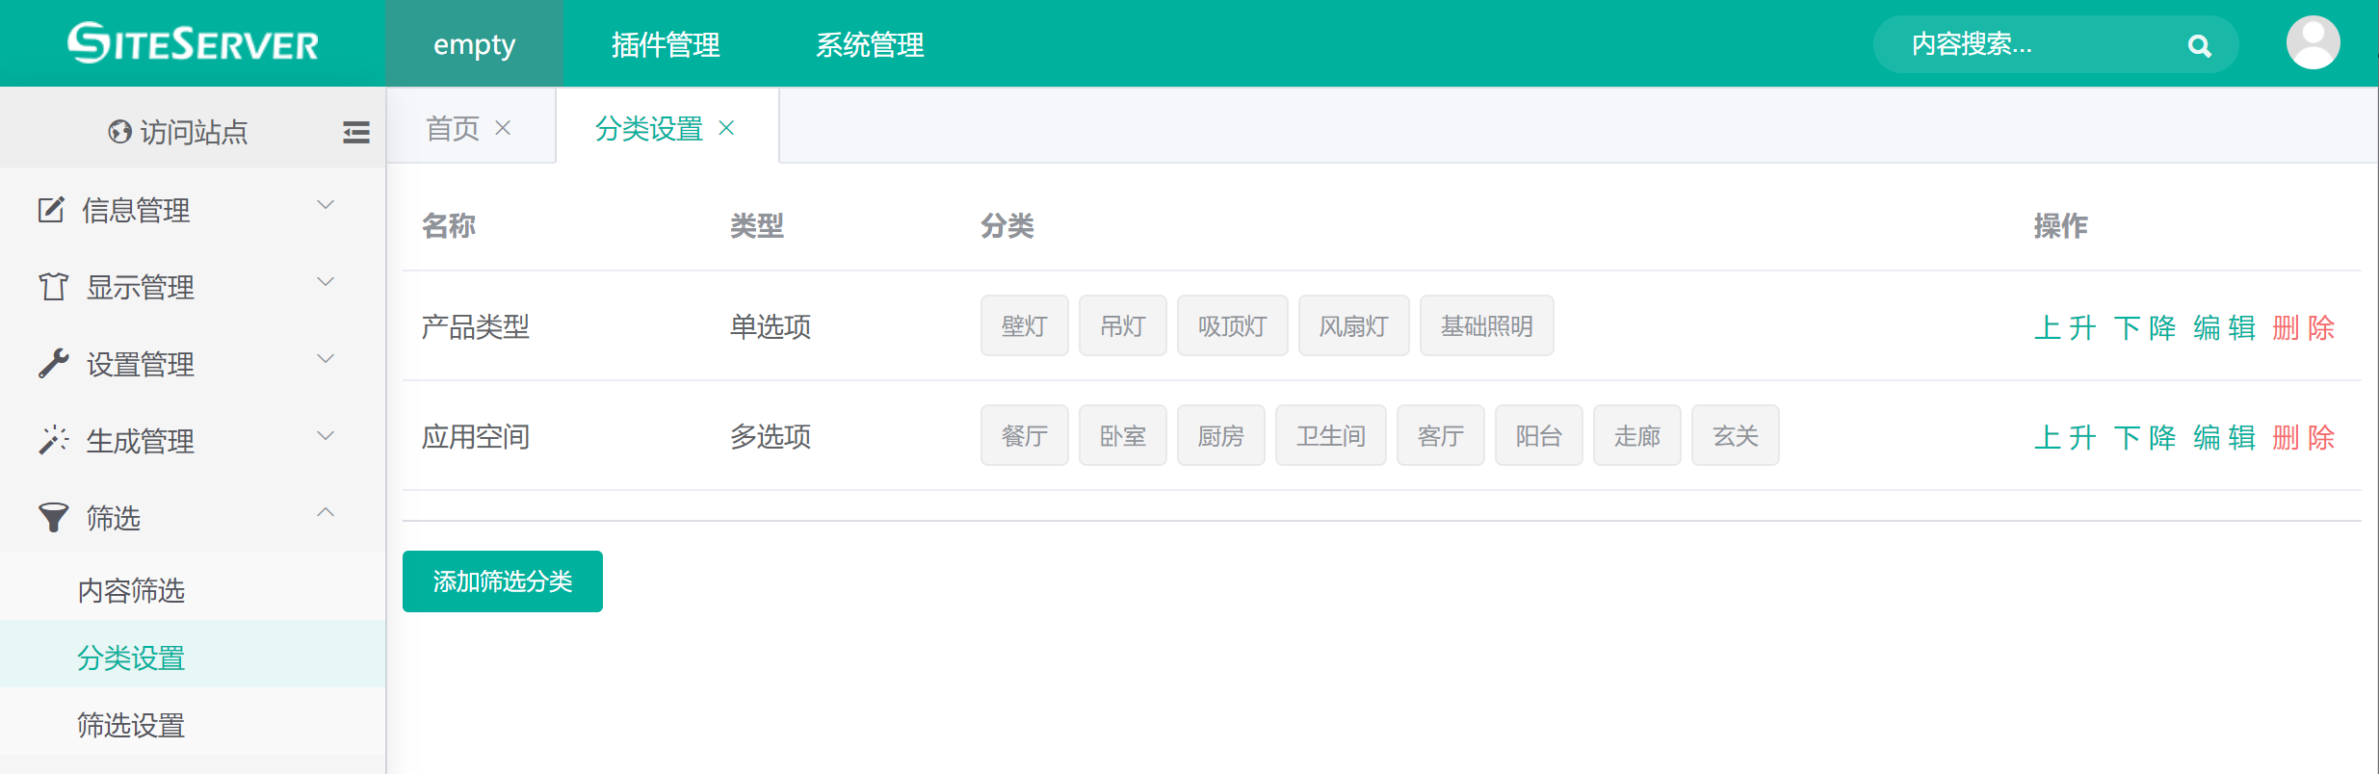Viewport: 2379px width, 774px height.
Task: Click the search magnifier icon
Action: point(2199,45)
